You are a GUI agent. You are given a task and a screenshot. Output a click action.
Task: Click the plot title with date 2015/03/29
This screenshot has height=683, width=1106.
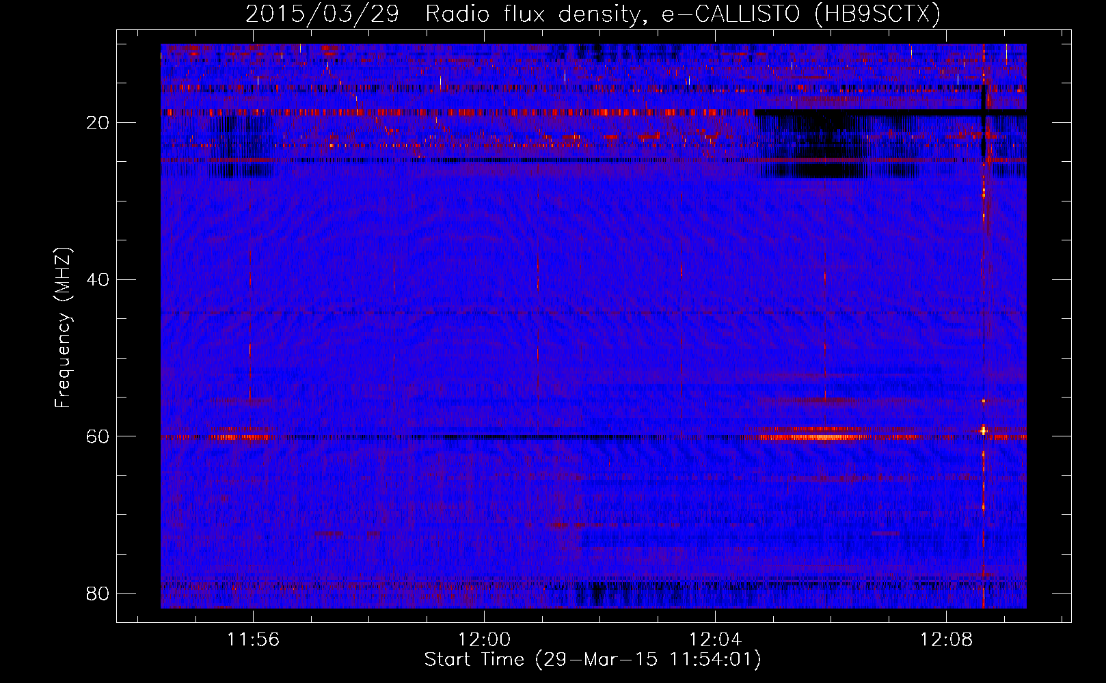click(593, 14)
